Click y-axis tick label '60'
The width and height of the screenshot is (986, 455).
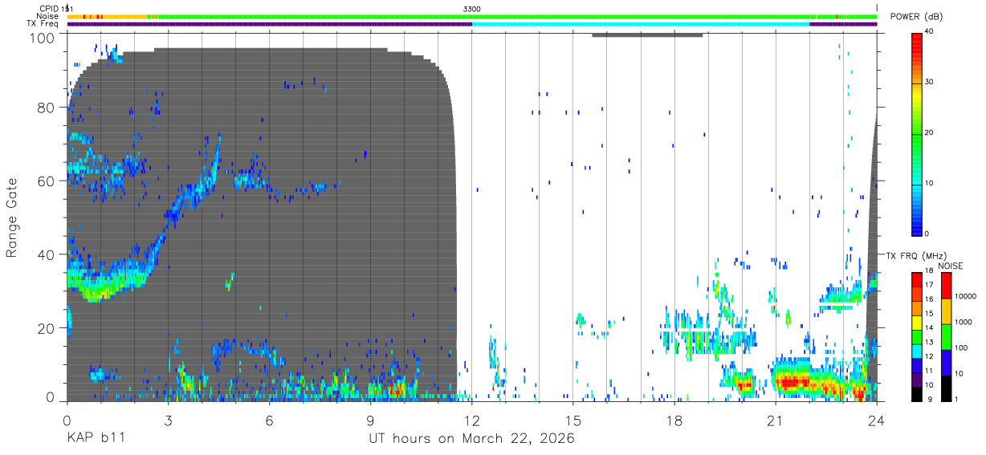[47, 181]
